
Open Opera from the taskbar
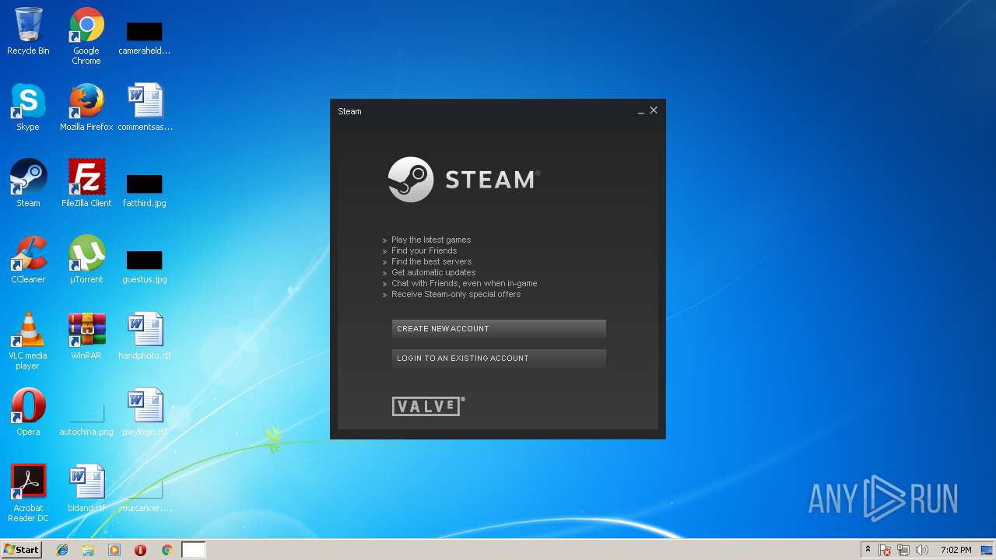[140, 550]
